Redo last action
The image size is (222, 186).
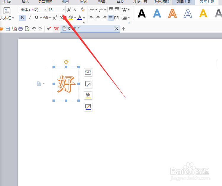(x=40, y=29)
